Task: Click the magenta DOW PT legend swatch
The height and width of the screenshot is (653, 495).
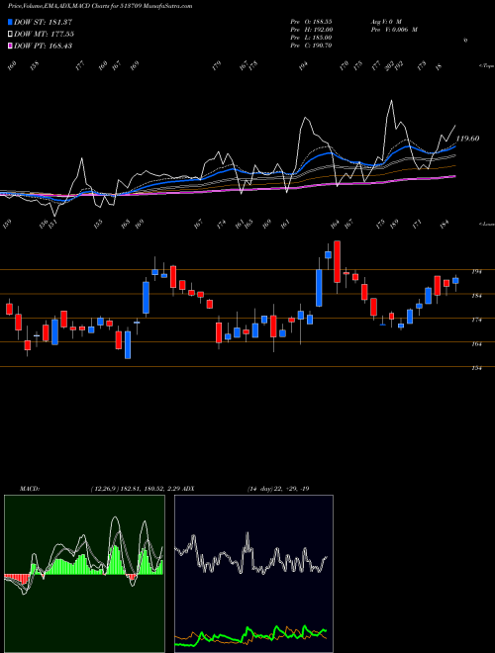Action: [10, 46]
